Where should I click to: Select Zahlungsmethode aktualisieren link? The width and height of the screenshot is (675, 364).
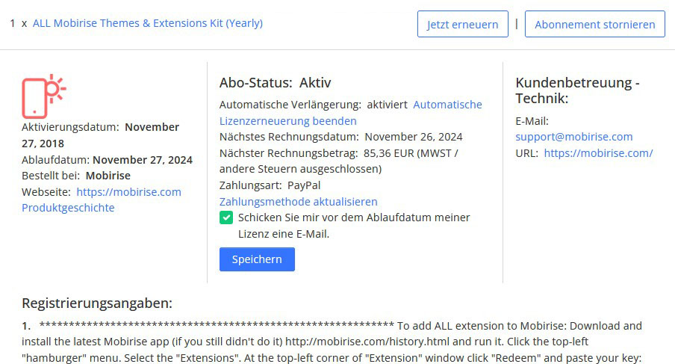[298, 202]
